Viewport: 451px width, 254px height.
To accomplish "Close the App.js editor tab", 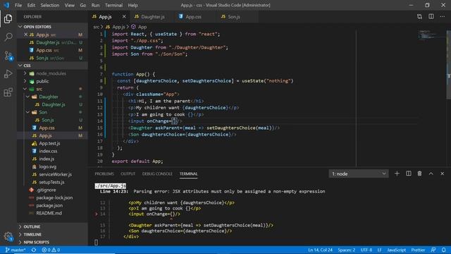I will pyautogui.click(x=124, y=17).
